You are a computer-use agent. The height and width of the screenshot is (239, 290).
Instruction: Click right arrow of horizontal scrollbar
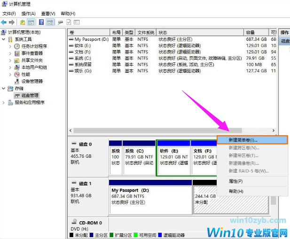274,131
